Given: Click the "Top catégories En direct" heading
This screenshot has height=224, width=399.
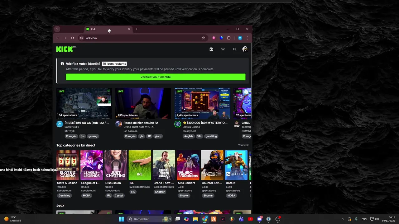Looking at the screenshot, I should 76,145.
